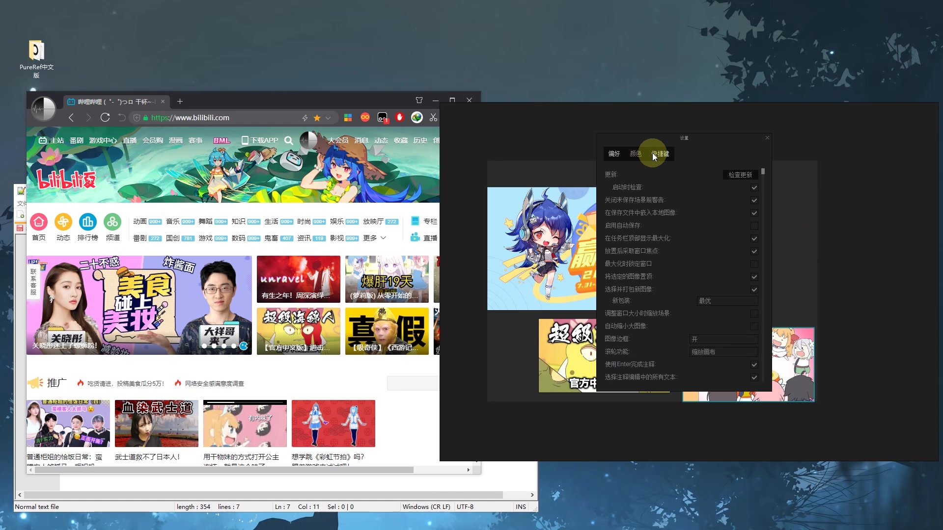Viewport: 943px width, 530px height.
Task: Enable the 最大化时锁定窗口 checkbox
Action: click(754, 264)
